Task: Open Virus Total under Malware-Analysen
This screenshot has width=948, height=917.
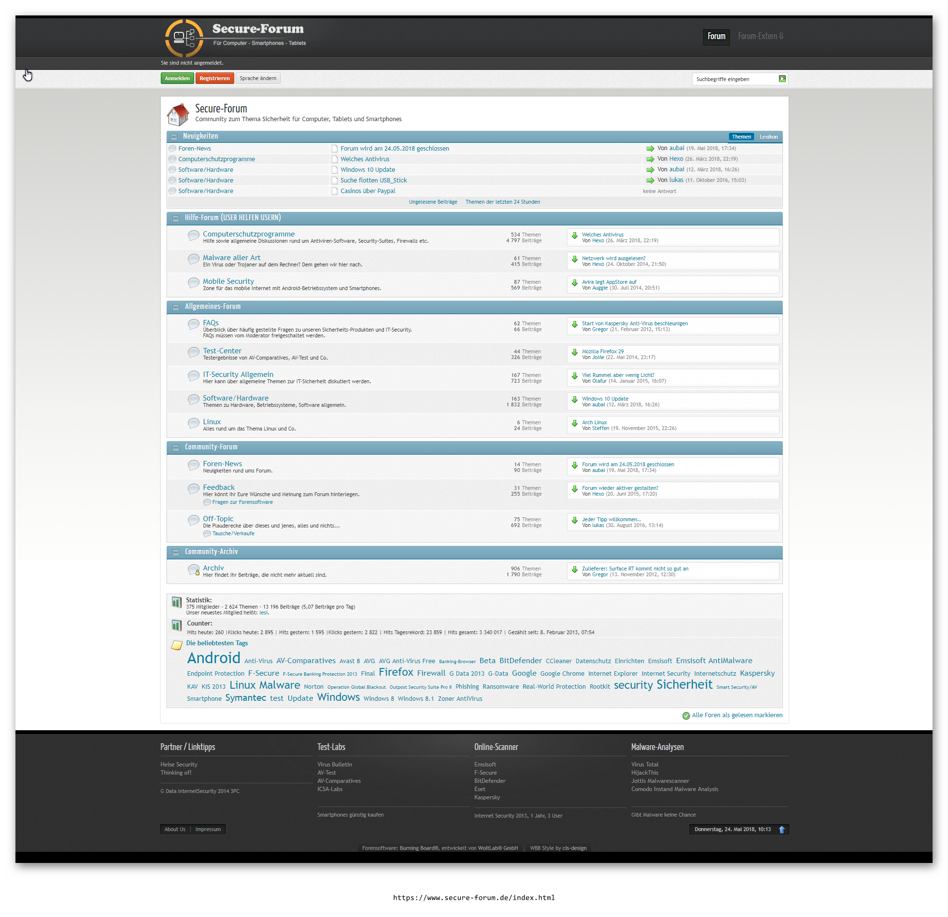Action: point(645,765)
